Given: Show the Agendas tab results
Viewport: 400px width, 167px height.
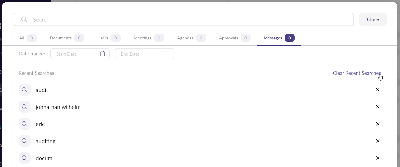Looking at the screenshot, I should (x=191, y=38).
